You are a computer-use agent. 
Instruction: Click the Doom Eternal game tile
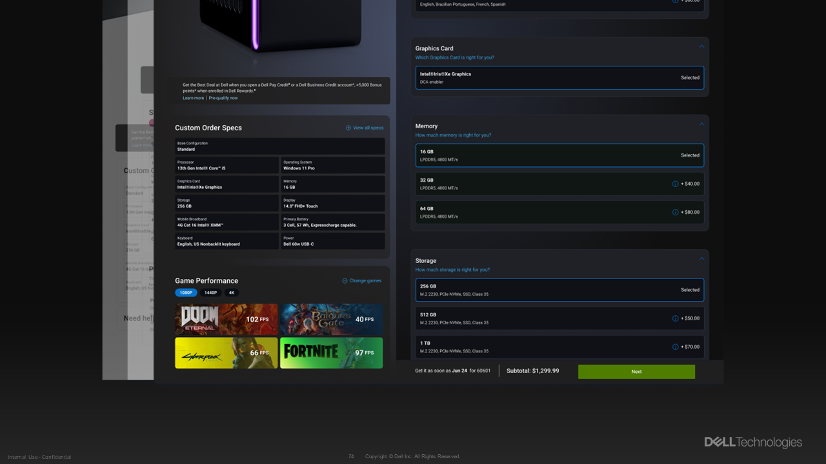pyautogui.click(x=227, y=320)
